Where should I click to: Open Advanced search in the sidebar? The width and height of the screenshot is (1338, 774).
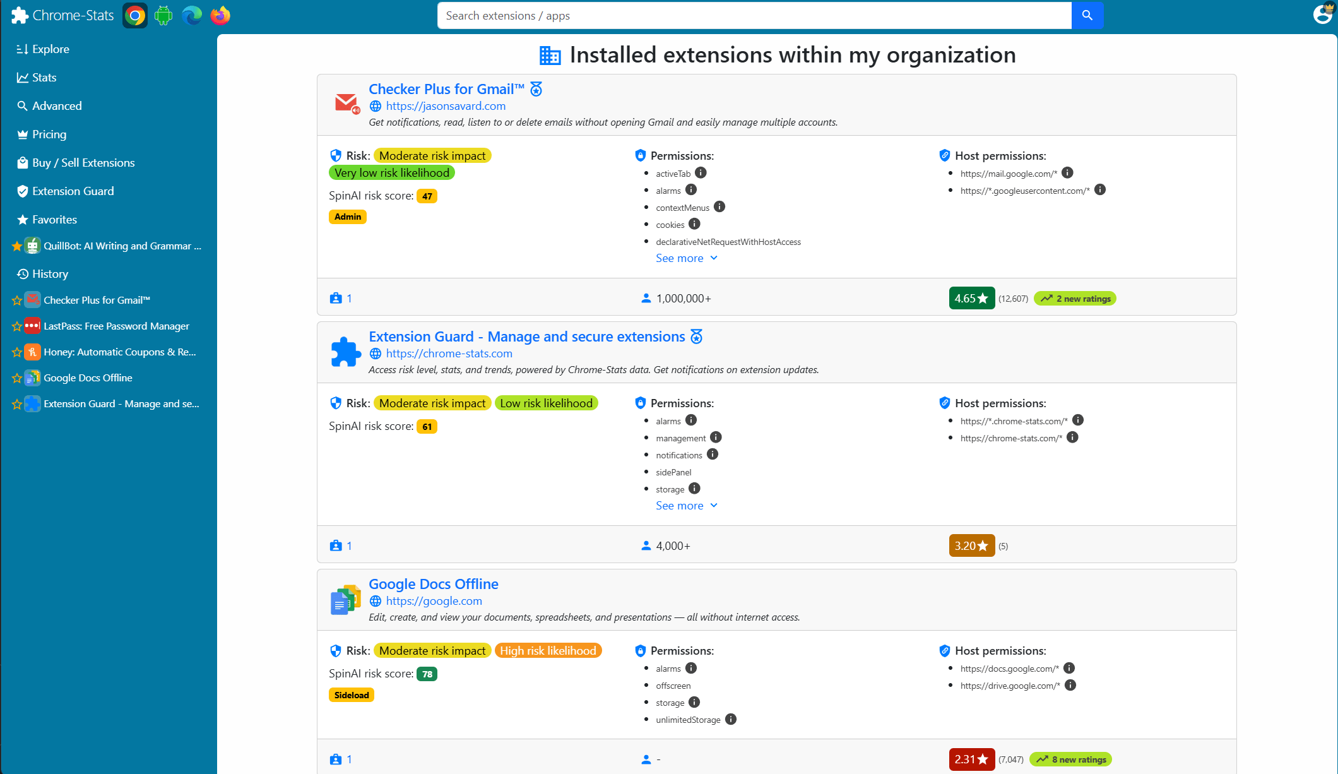[49, 106]
